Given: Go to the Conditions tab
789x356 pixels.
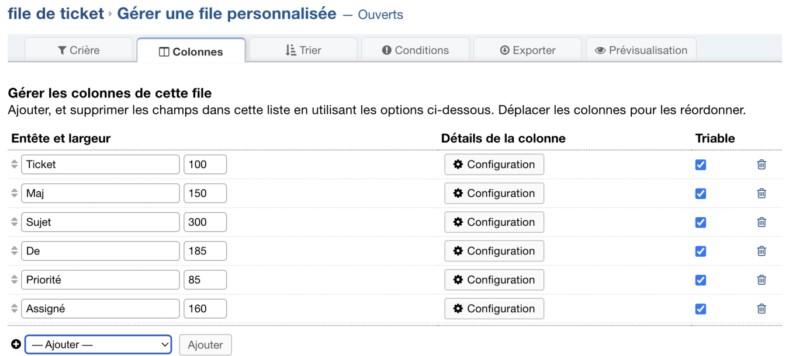Looking at the screenshot, I should [416, 50].
